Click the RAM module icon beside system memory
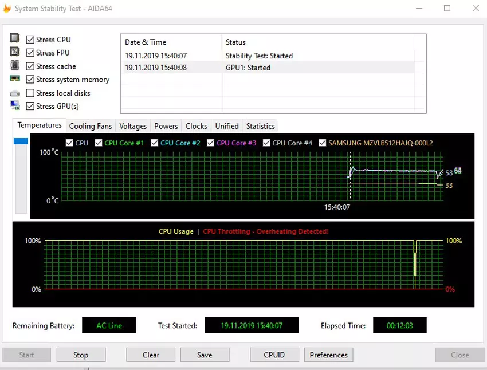This screenshot has width=487, height=370. click(15, 79)
